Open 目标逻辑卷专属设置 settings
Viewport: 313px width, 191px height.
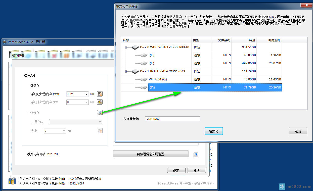(150, 154)
